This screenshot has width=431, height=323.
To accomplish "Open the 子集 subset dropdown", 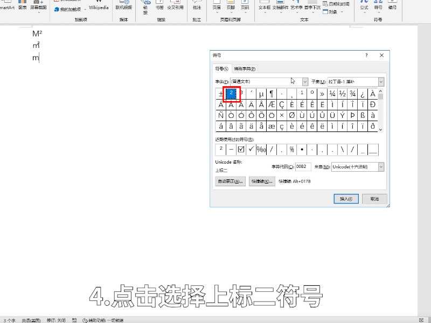I will pyautogui.click(x=381, y=81).
